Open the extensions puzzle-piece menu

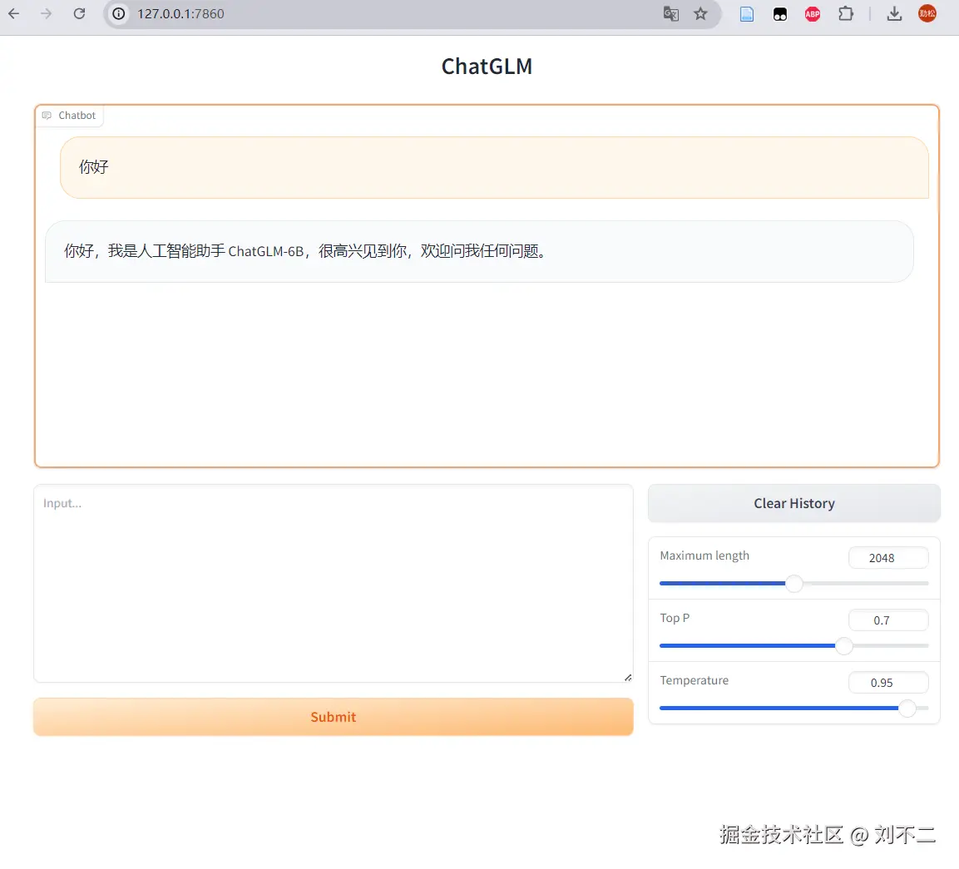pyautogui.click(x=846, y=13)
